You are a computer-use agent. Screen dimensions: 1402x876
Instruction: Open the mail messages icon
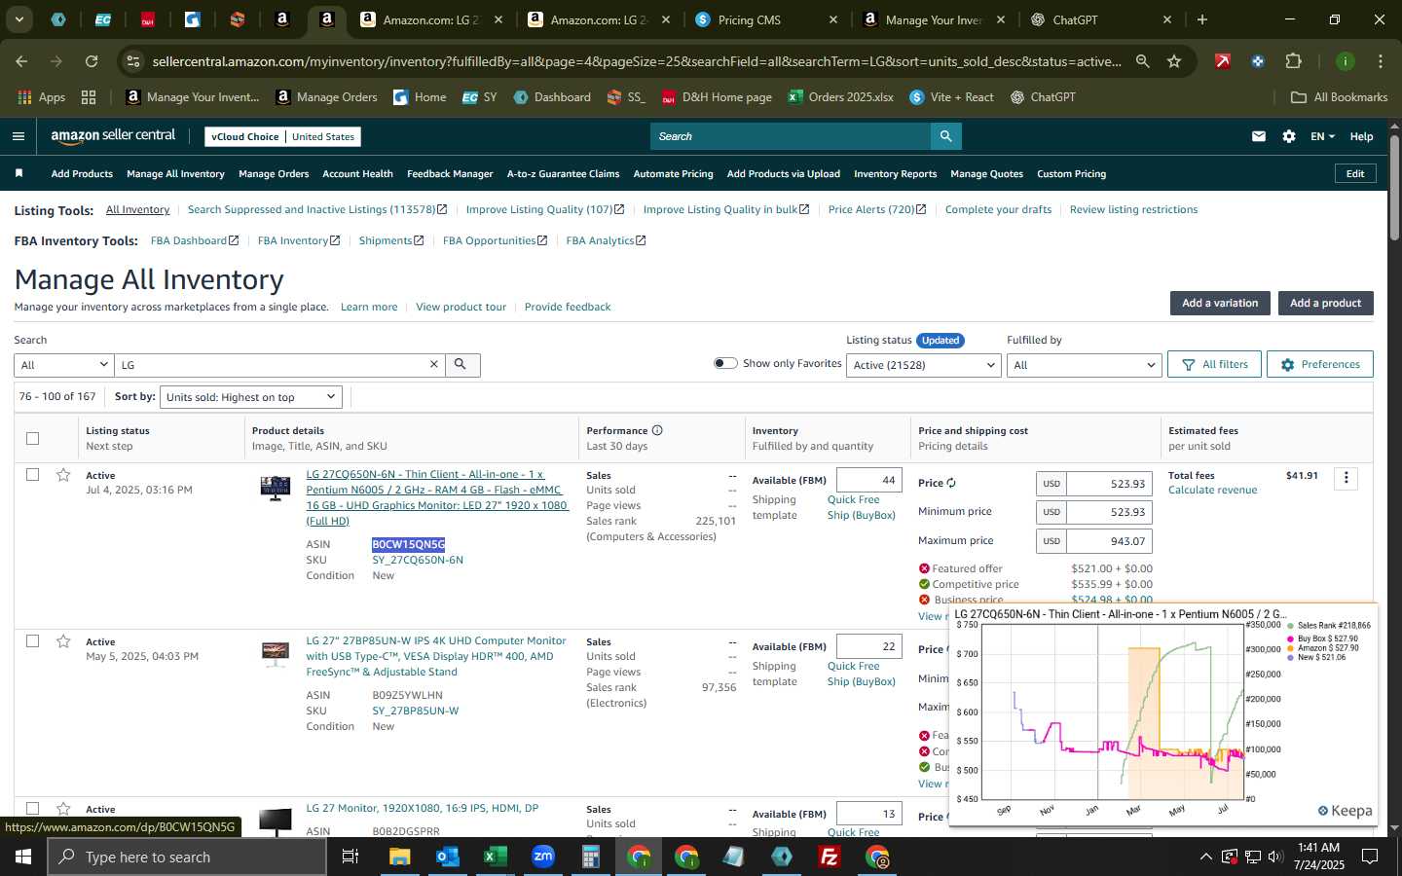coord(1259,136)
